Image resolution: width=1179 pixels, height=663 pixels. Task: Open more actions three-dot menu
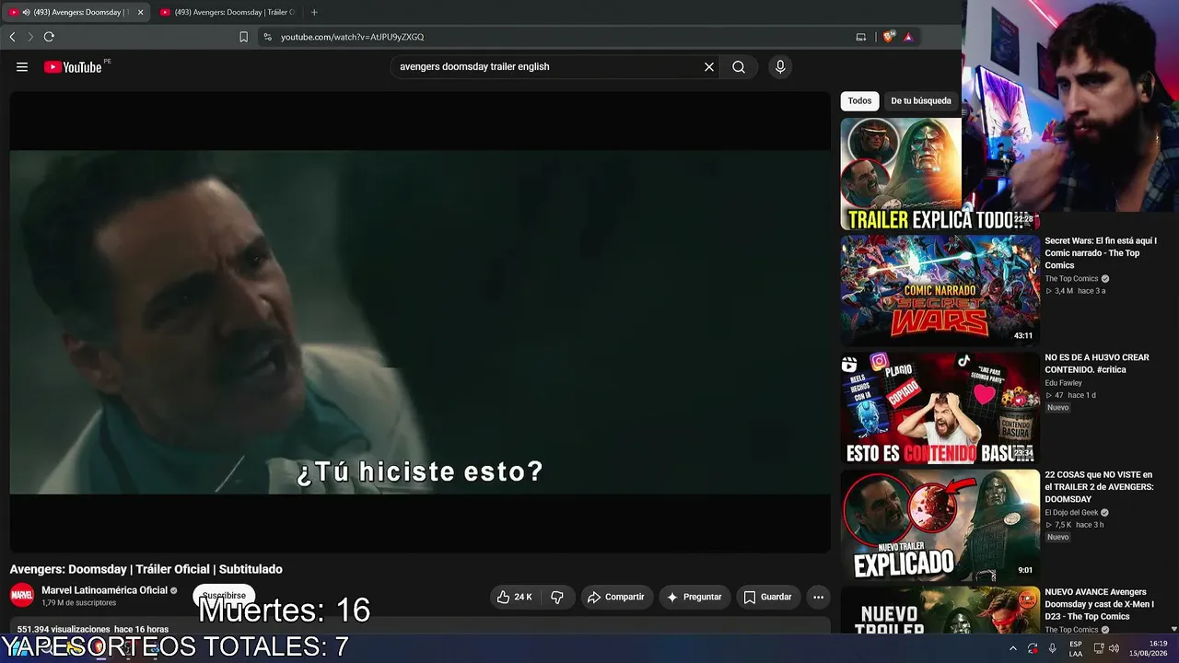(x=818, y=597)
